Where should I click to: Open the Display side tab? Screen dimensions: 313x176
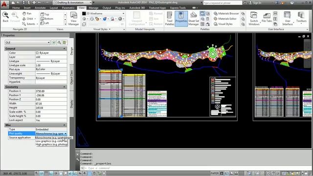71,104
